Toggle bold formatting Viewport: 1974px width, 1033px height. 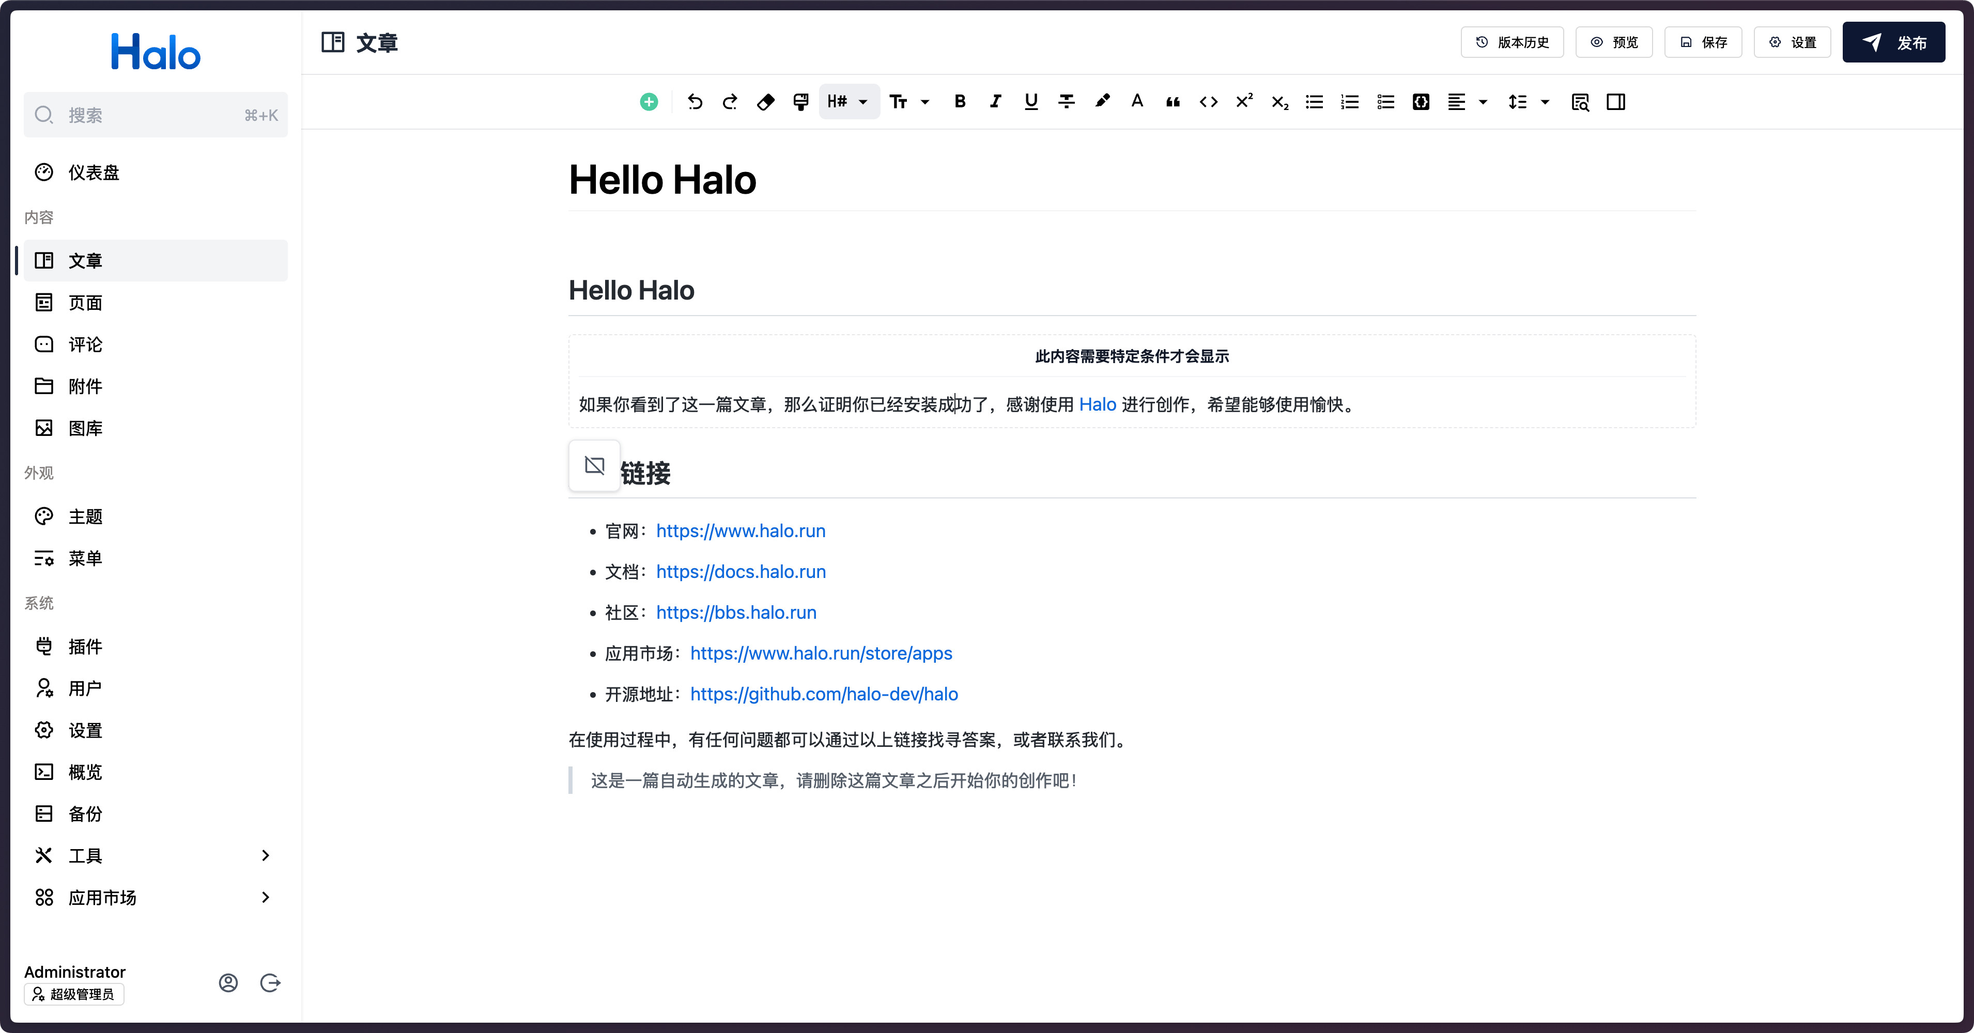[x=960, y=102]
